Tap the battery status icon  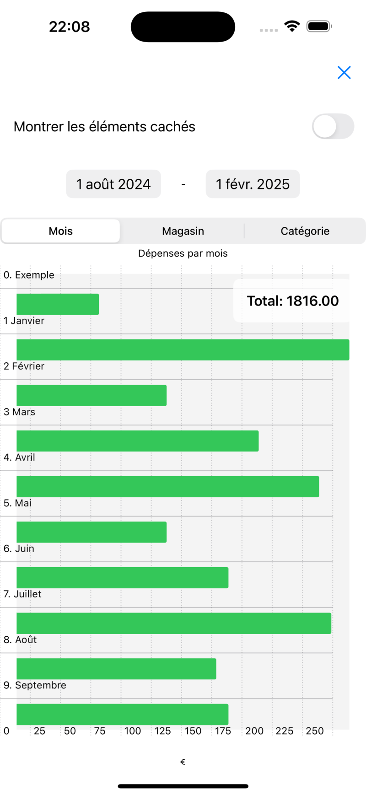point(319,26)
